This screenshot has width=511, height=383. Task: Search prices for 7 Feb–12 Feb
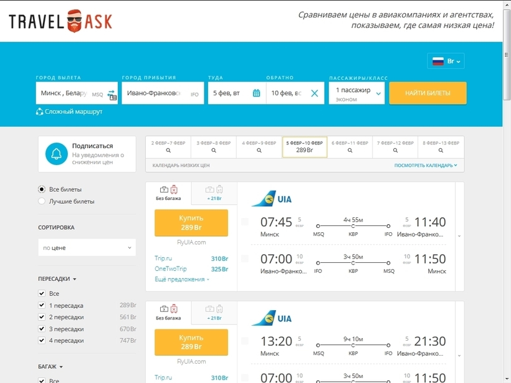tap(395, 147)
